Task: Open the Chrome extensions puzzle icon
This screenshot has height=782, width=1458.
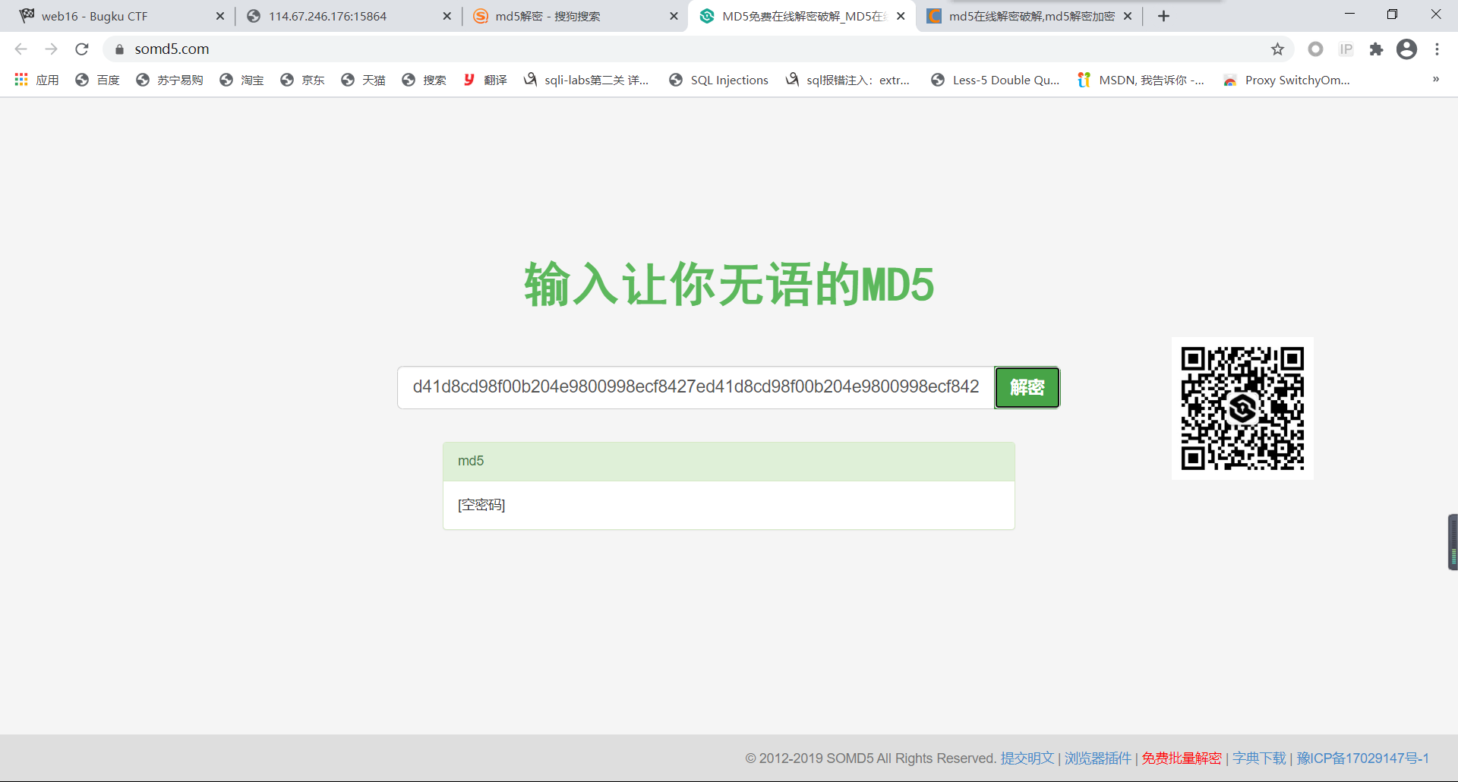Action: [1376, 49]
